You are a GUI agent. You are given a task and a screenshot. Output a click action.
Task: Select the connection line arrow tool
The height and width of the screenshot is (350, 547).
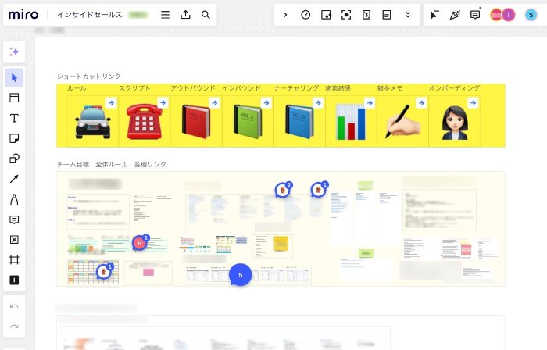[x=14, y=179]
